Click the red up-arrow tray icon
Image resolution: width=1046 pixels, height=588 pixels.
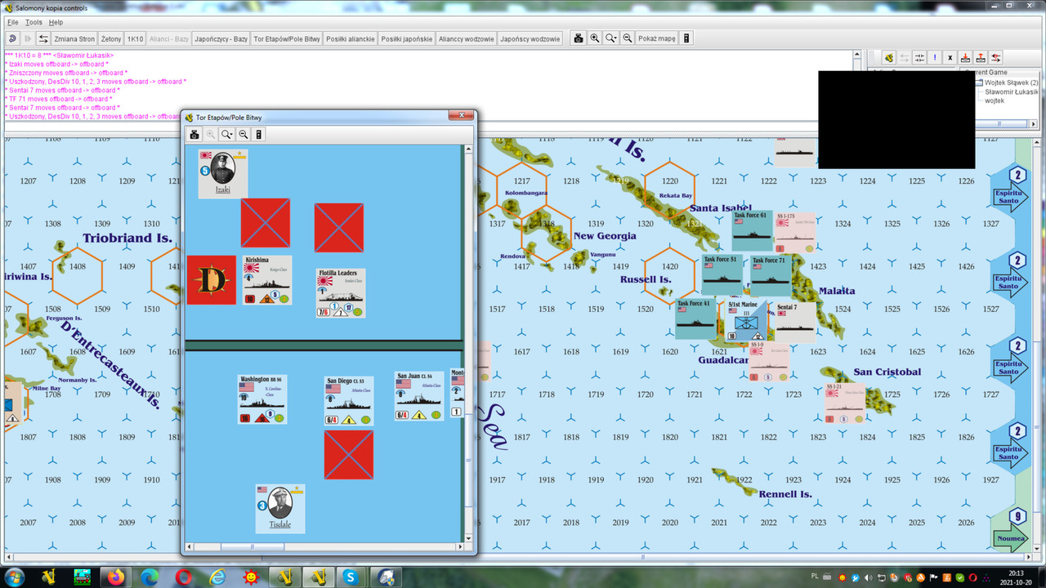(981, 58)
